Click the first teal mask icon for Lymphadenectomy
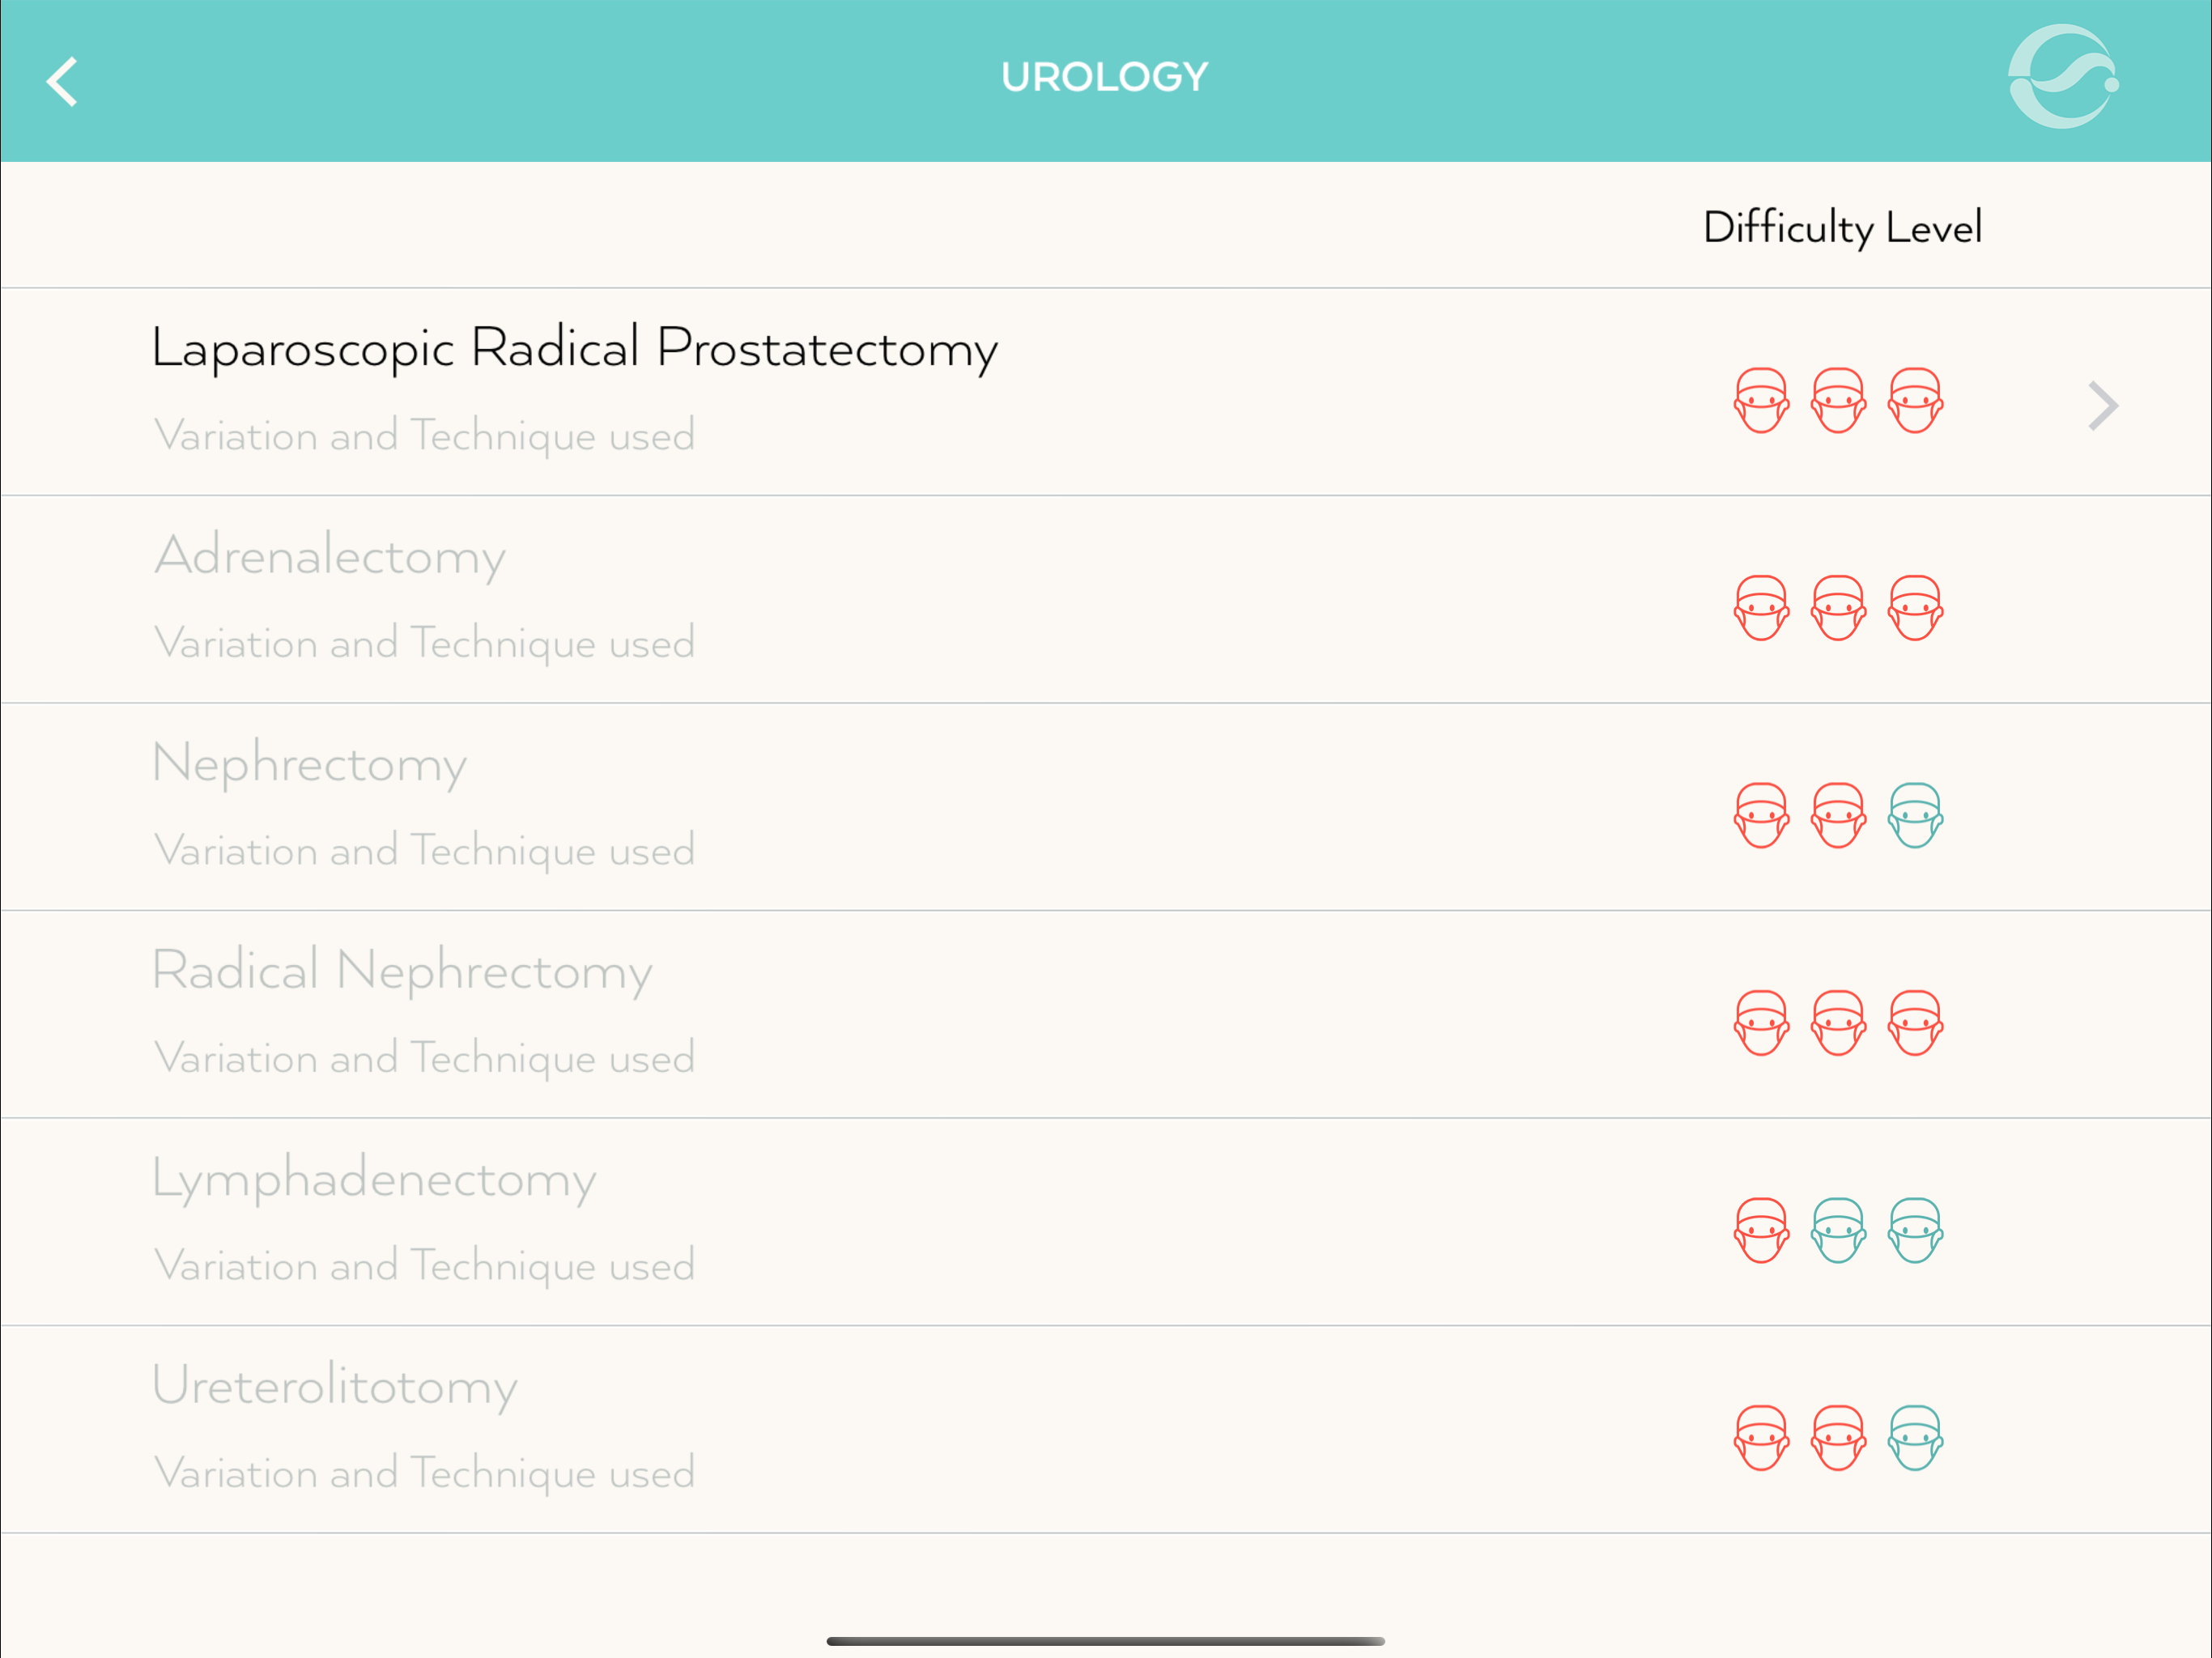Viewport: 2212px width, 1658px height. 1838,1230
